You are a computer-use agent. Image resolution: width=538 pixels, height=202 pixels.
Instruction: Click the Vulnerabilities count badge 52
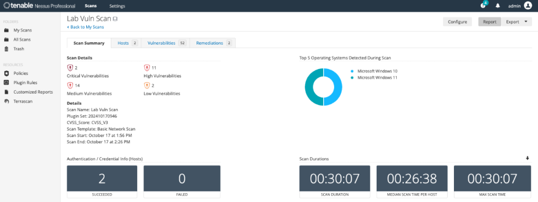pos(182,43)
